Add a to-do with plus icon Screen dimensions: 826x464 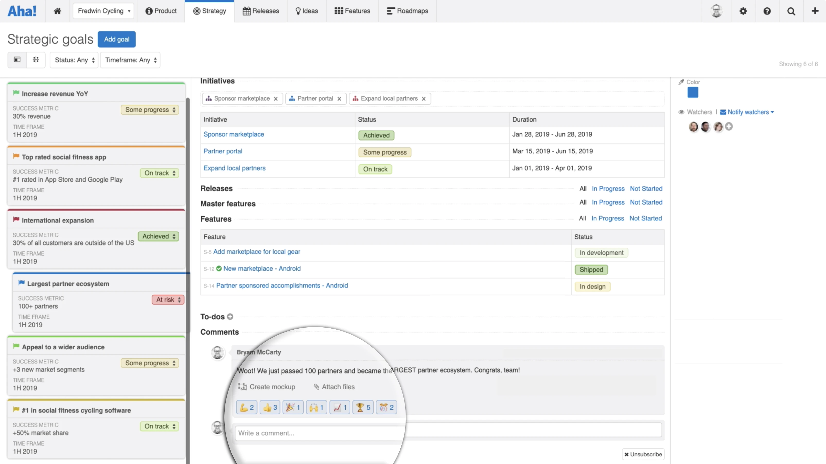(x=230, y=316)
